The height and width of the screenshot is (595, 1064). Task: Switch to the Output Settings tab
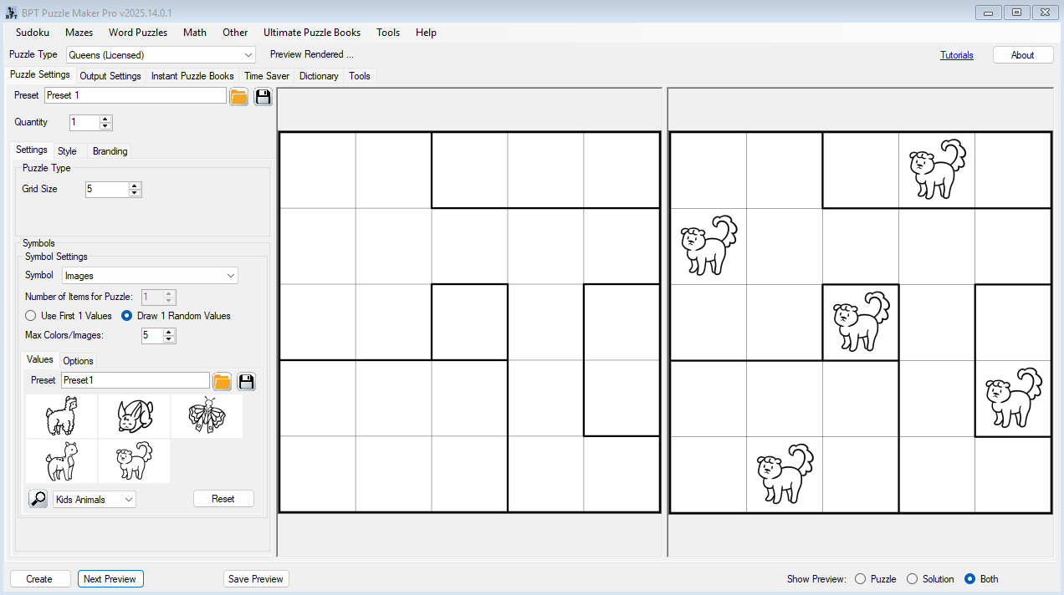pos(110,76)
